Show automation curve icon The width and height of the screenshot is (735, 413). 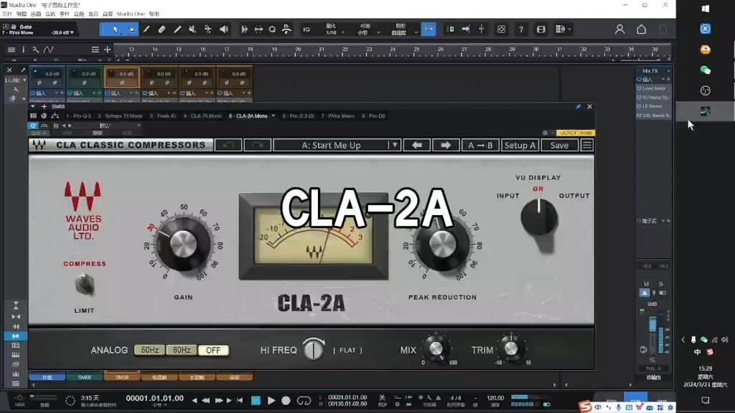(48, 49)
